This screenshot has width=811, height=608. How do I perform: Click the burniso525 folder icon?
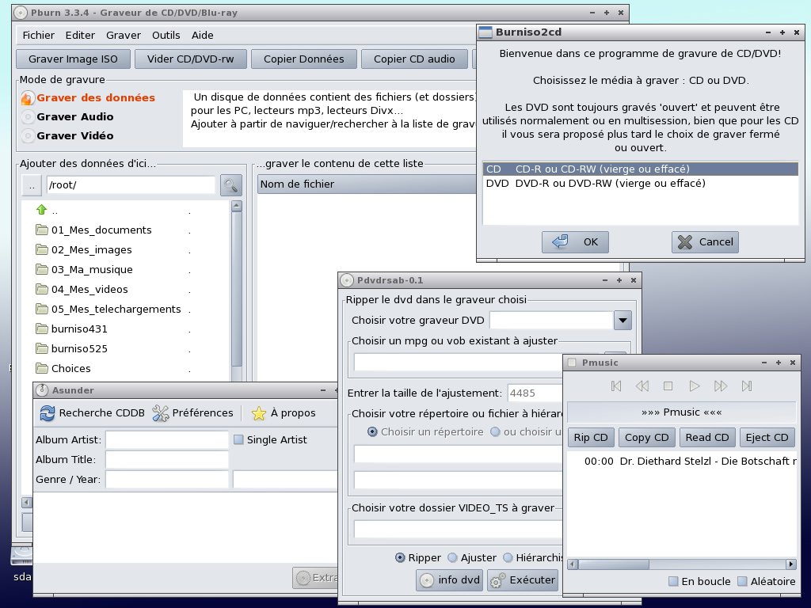pyautogui.click(x=42, y=348)
